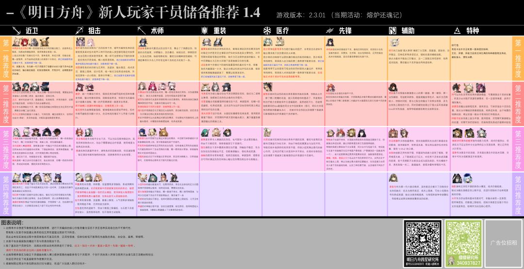
Task: Select the 狙击 class column heading
Action: coord(94,31)
